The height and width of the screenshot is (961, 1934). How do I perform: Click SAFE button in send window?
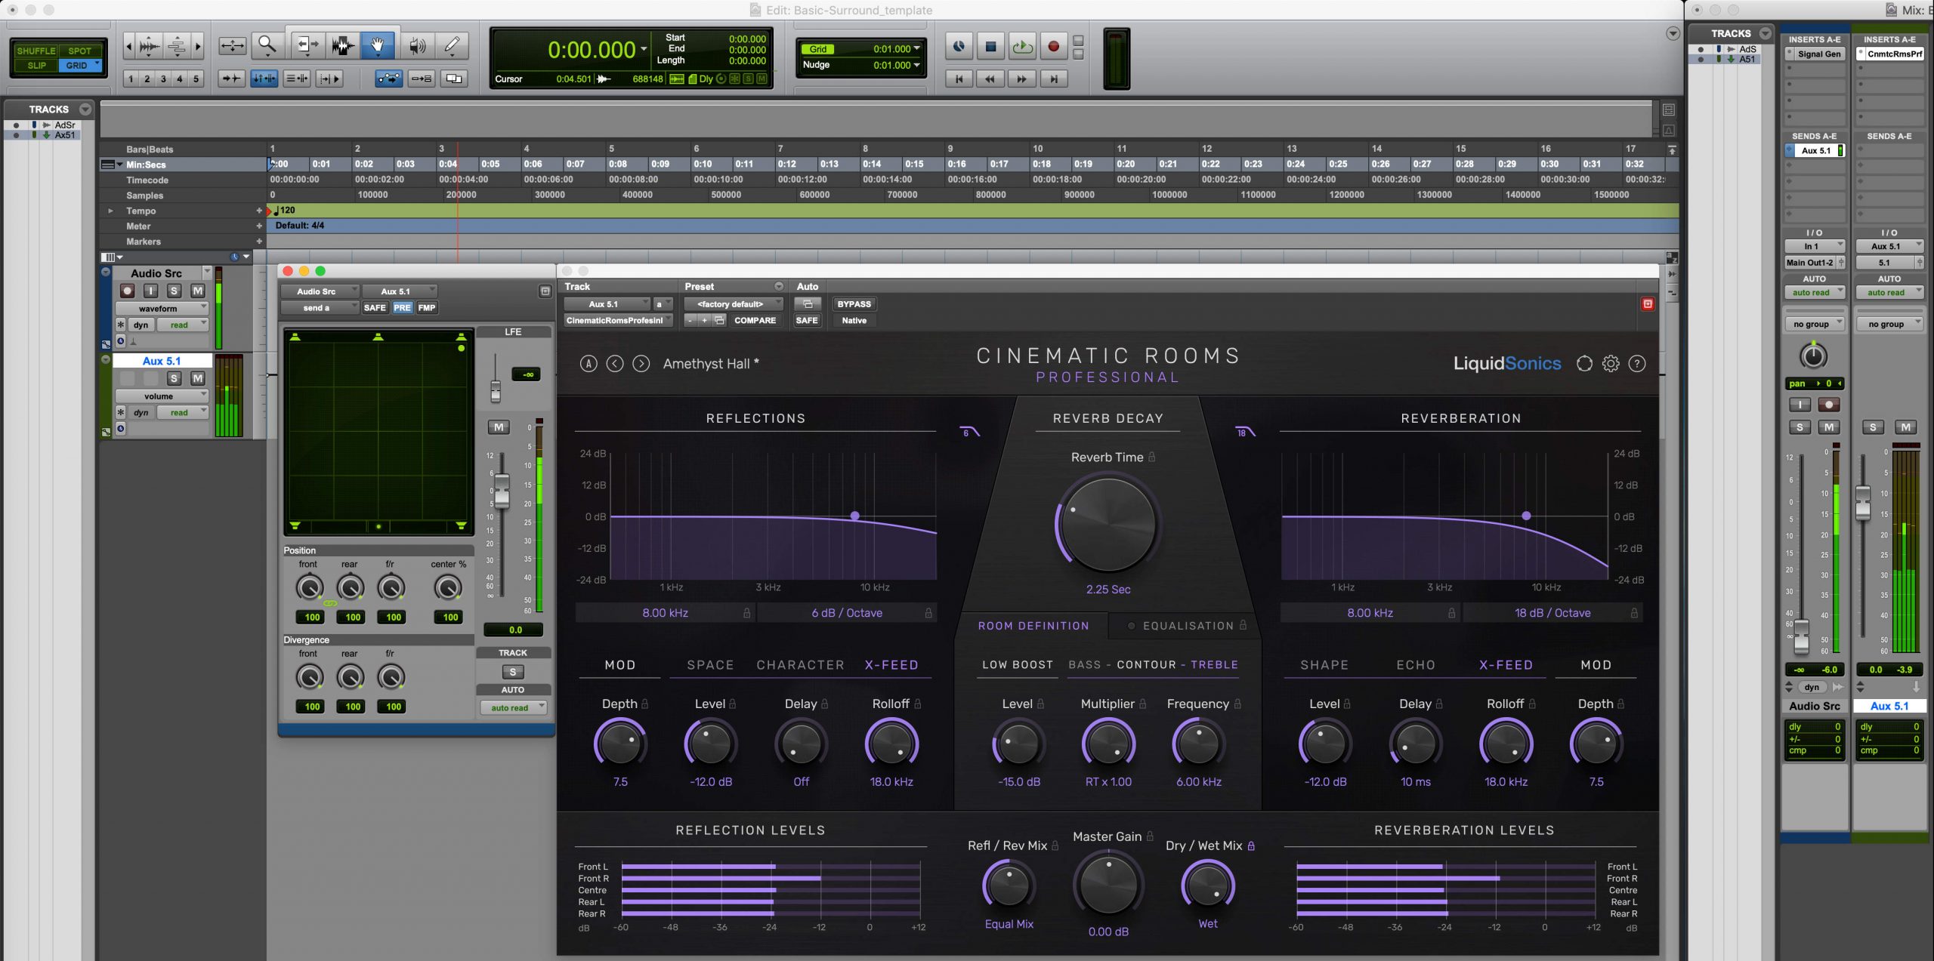pyautogui.click(x=375, y=308)
